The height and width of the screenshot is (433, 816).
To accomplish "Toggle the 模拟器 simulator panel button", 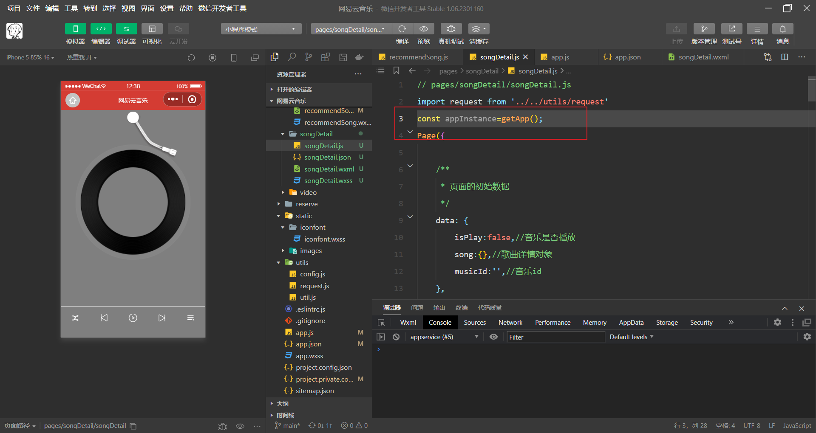I will click(75, 29).
